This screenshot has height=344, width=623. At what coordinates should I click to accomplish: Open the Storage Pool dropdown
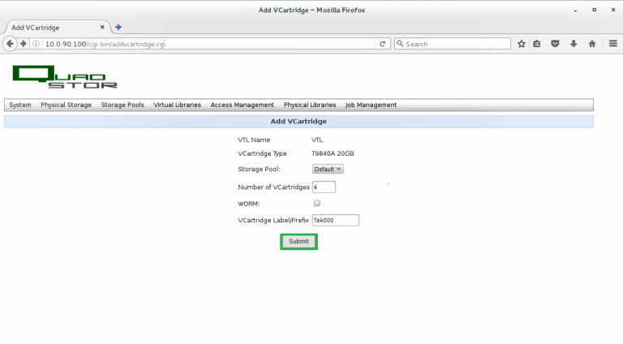(x=328, y=169)
